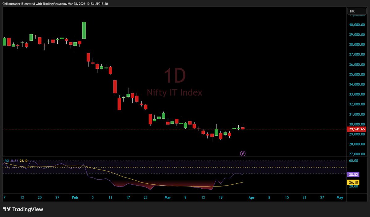Click the last red candle at right
Image resolution: width=370 pixels, height=217 pixels.
[x=243, y=128]
